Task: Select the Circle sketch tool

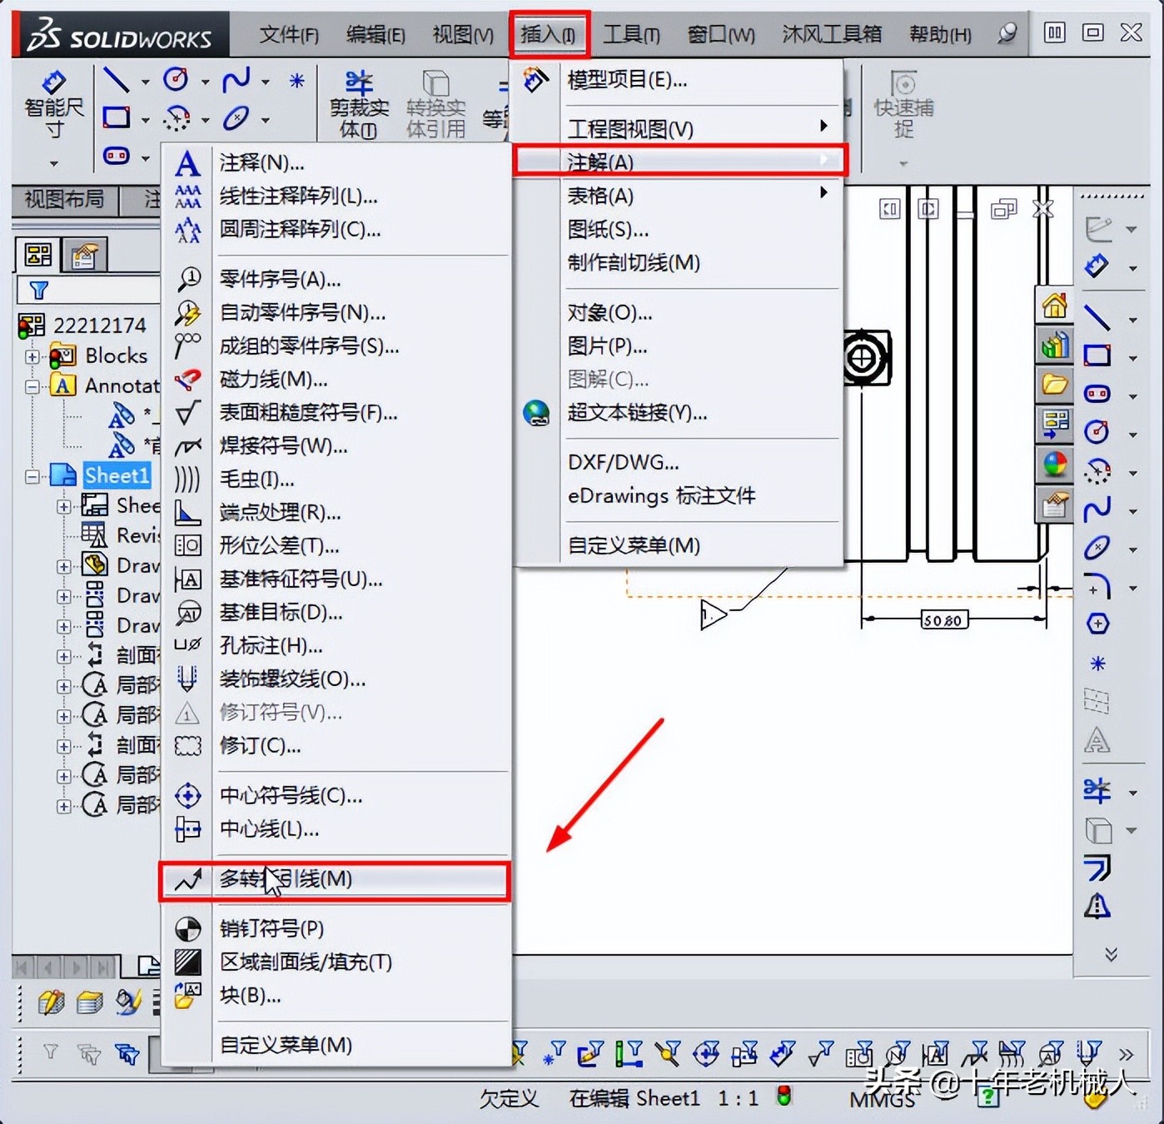Action: click(x=176, y=80)
